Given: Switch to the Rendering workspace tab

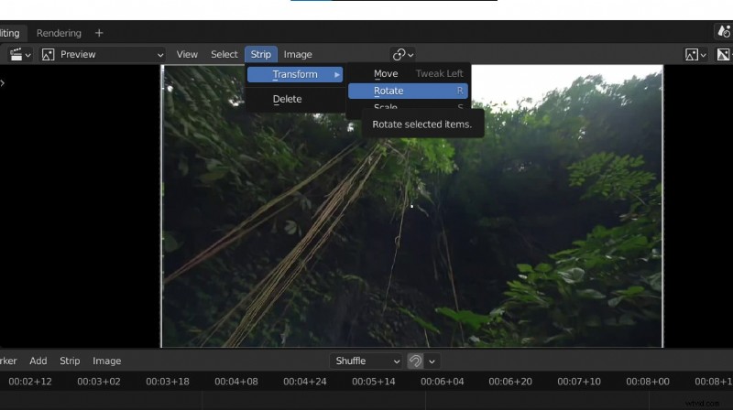Looking at the screenshot, I should click(x=59, y=33).
